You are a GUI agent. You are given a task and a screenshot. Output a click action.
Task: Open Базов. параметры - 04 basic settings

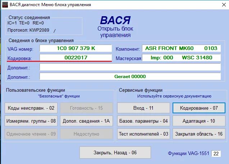coord(143,121)
